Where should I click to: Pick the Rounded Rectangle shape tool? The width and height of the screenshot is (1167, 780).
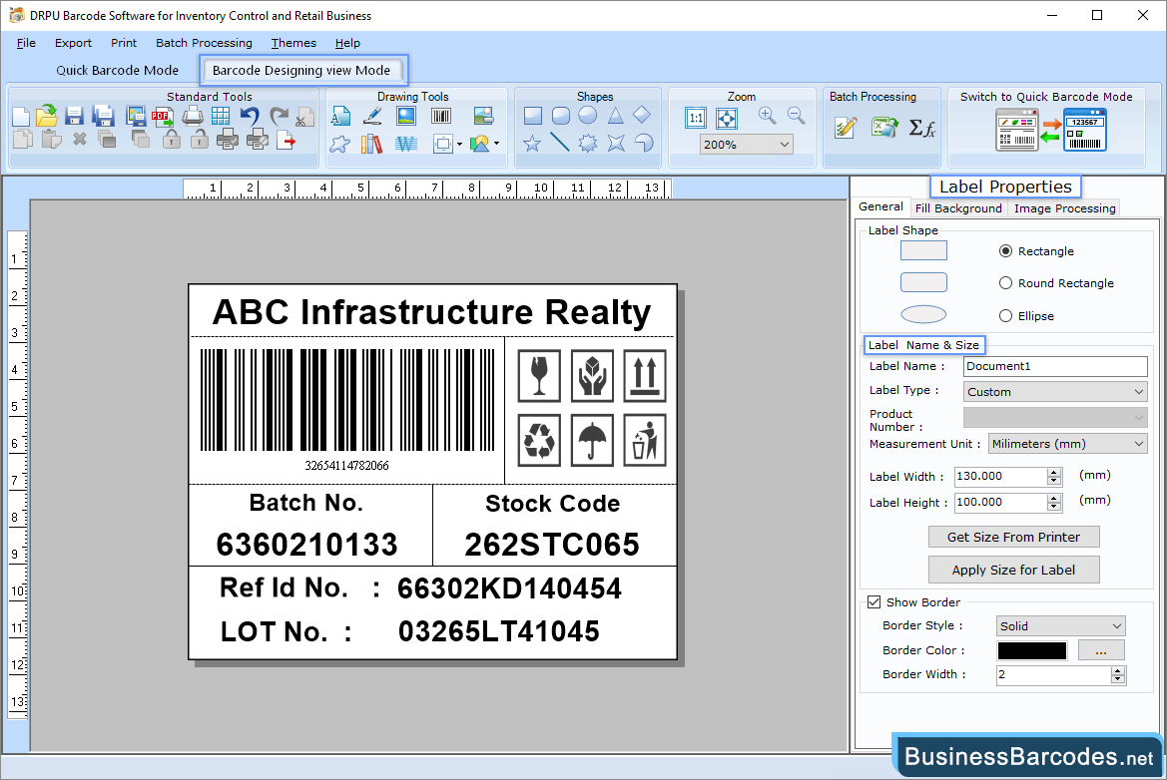coord(561,116)
